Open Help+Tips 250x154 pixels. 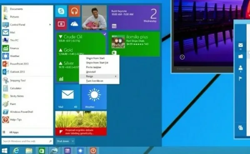[27, 119]
